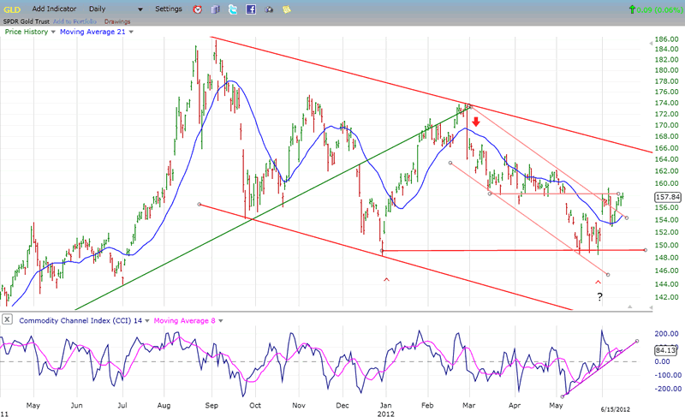This screenshot has width=685, height=417.
Task: Open the yellow sticky note icon
Action: click(x=287, y=9)
